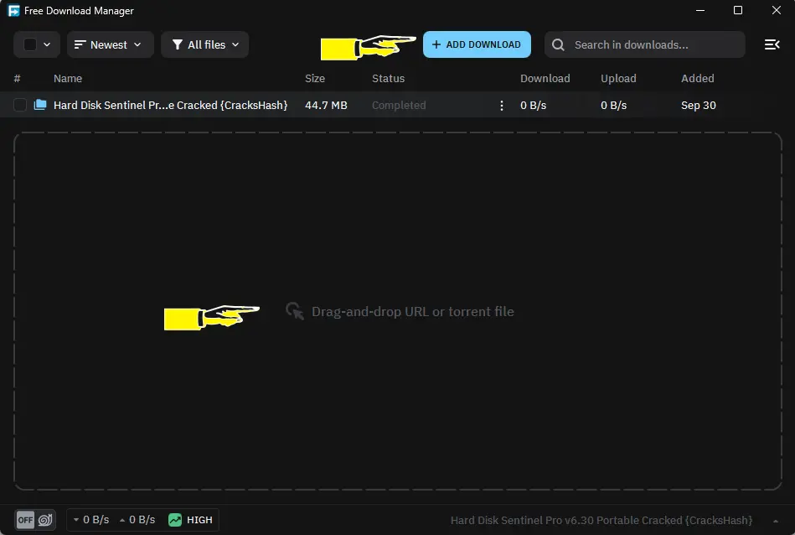Image resolution: width=795 pixels, height=535 pixels.
Task: Toggle the OFF snail mode switch
Action: (x=26, y=520)
